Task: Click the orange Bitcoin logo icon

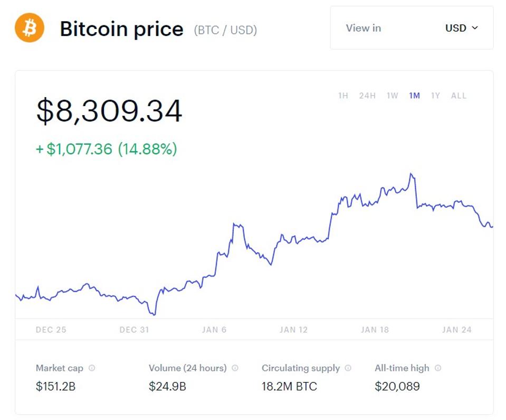Action: click(x=30, y=28)
